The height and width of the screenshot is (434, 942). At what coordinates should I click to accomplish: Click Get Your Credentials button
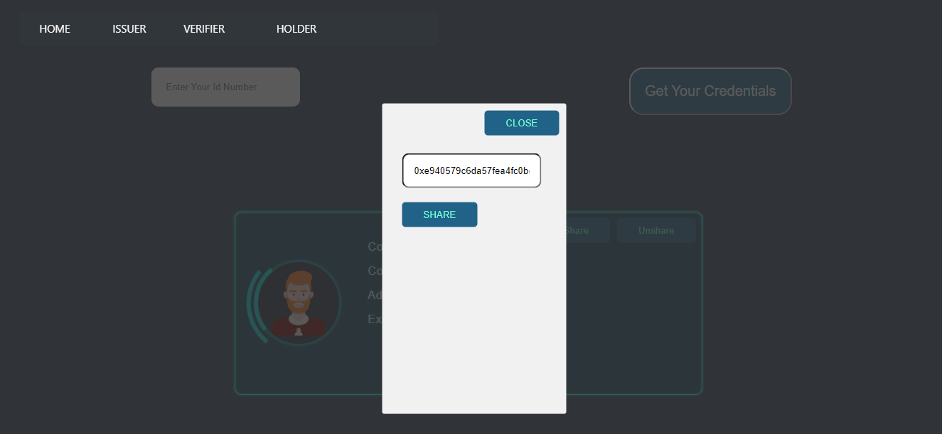coord(710,91)
